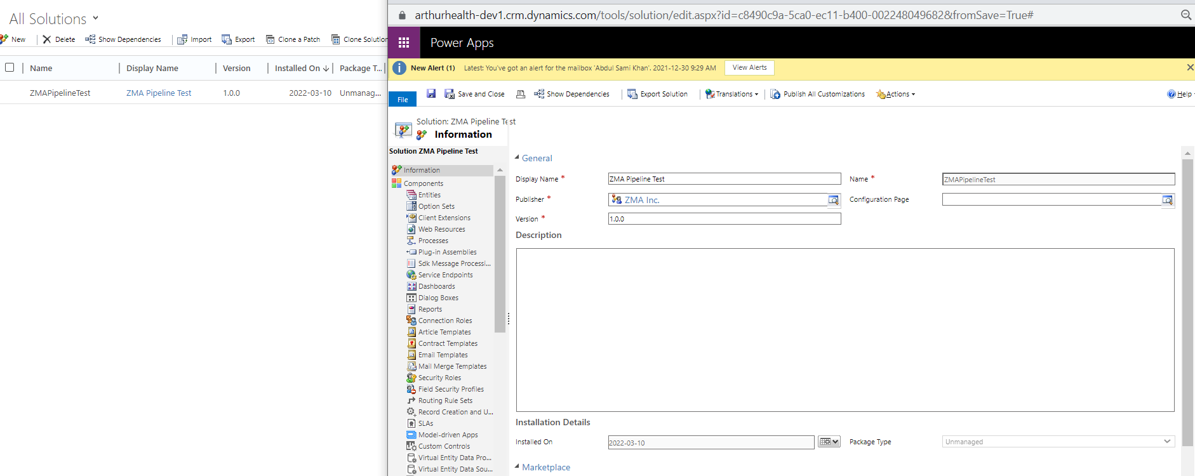Click the browser zoom magnifier icon
This screenshot has height=476, width=1195.
coord(1185,15)
